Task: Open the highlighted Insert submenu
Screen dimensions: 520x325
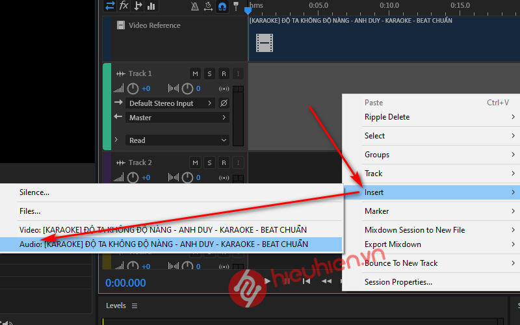Action: 431,192
